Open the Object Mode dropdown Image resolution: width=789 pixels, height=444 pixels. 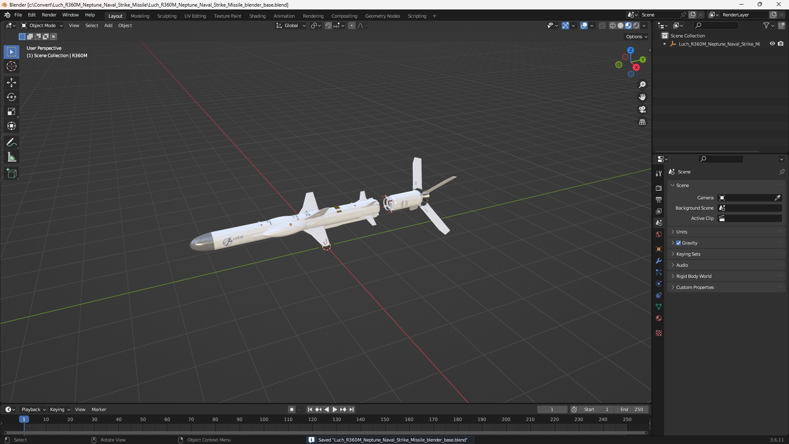[42, 25]
